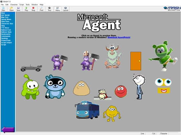The width and height of the screenshot is (181, 135).
Task: Select Bookmarks in sidebar
Action: pos(6,34)
